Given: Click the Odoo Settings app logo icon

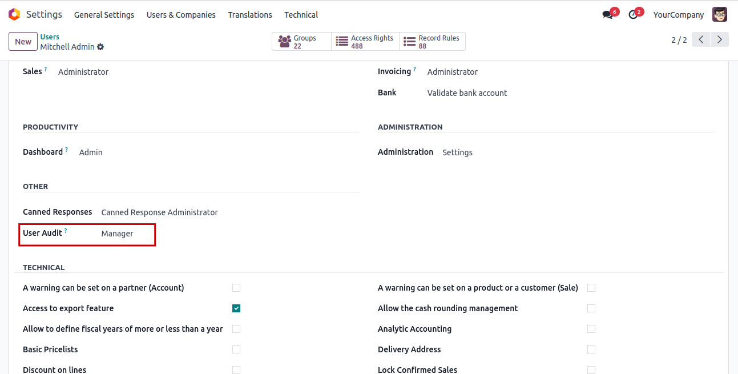Looking at the screenshot, I should [14, 14].
